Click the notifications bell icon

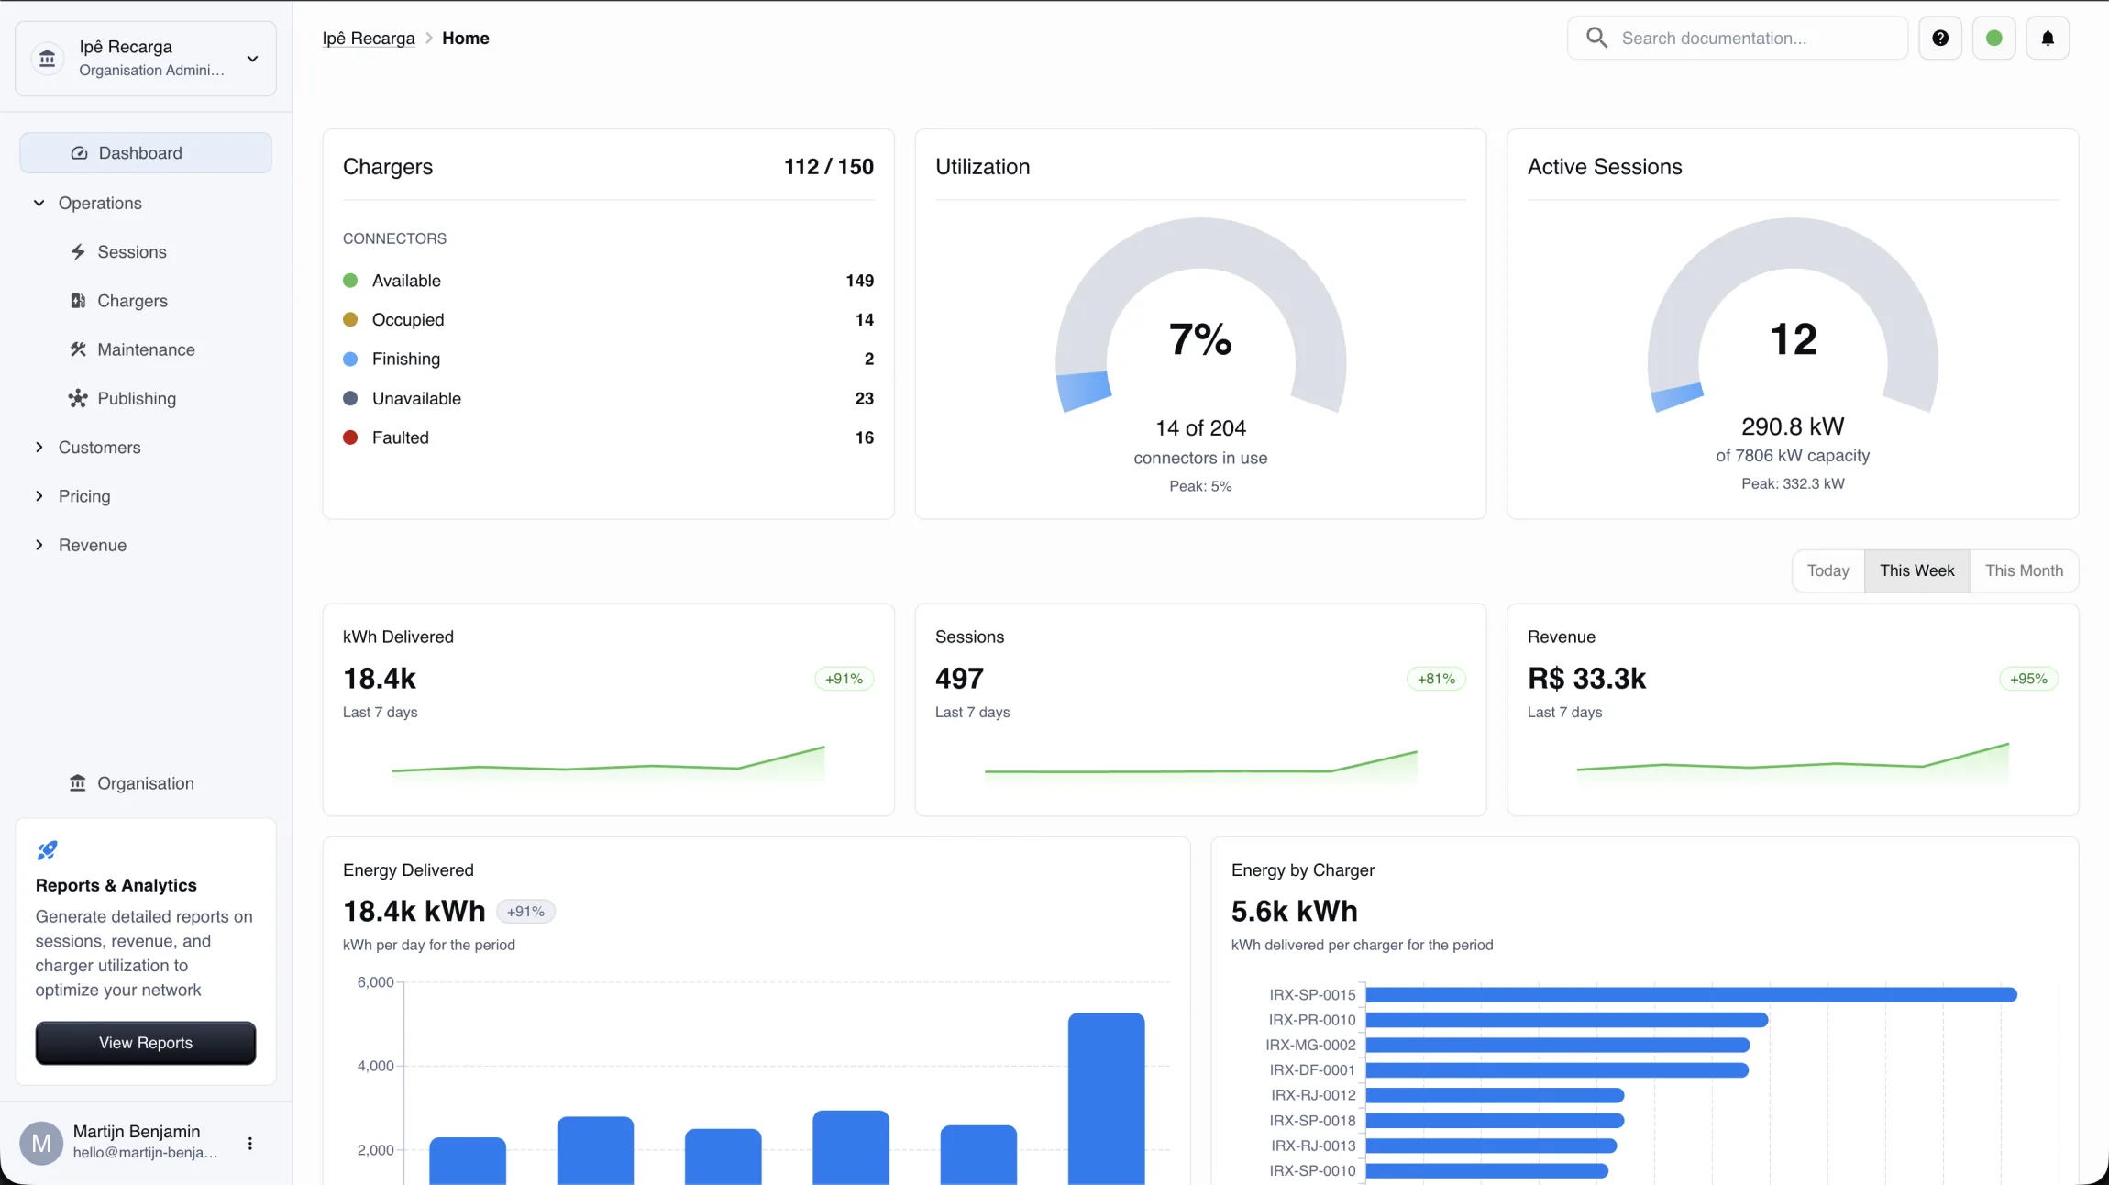pos(2048,38)
